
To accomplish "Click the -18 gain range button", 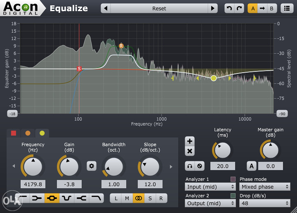I will pos(12,114).
